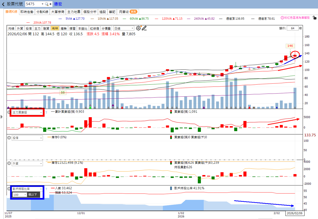Screen dimensions: 318x219
Task: Click the 張以下 button
Action: tap(34, 195)
